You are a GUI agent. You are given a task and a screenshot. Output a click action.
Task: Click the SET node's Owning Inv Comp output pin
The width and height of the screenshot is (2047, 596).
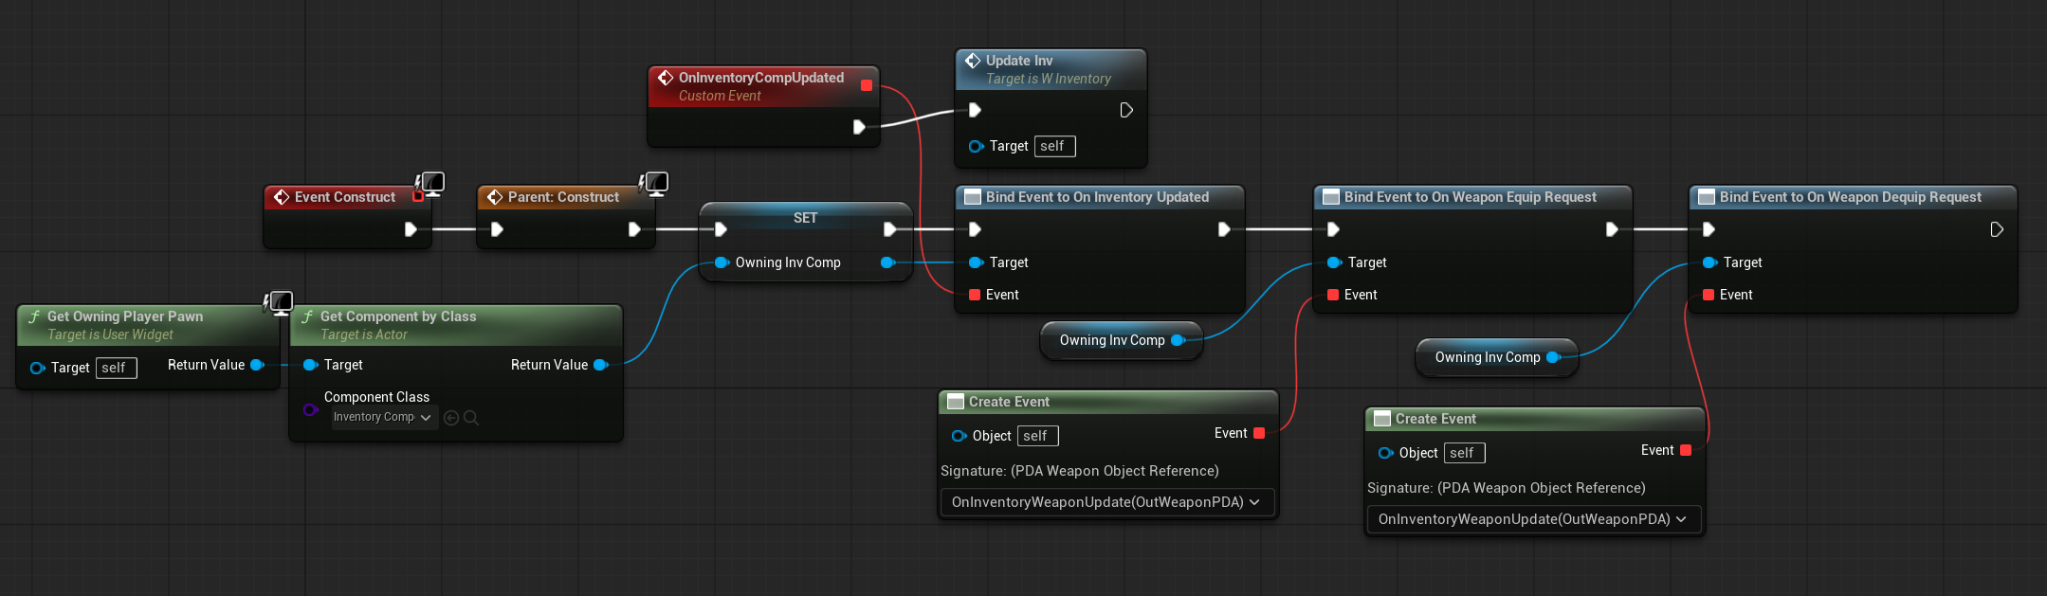point(887,262)
